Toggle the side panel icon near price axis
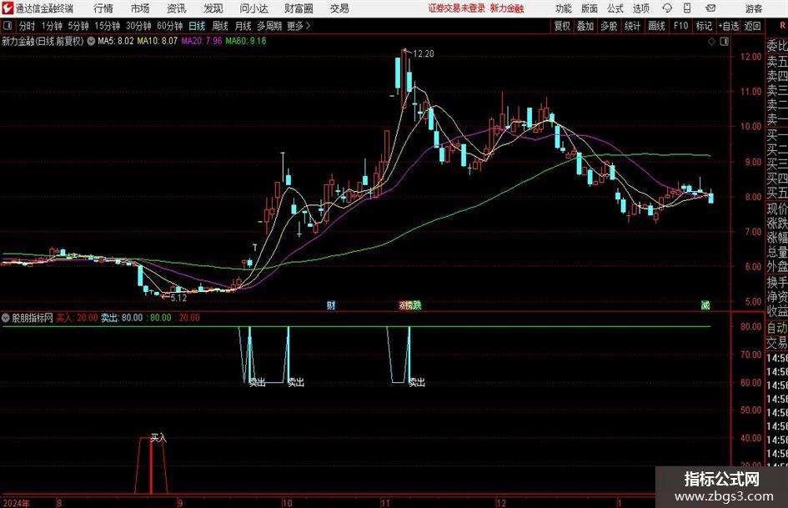The image size is (788, 508). coord(724,42)
